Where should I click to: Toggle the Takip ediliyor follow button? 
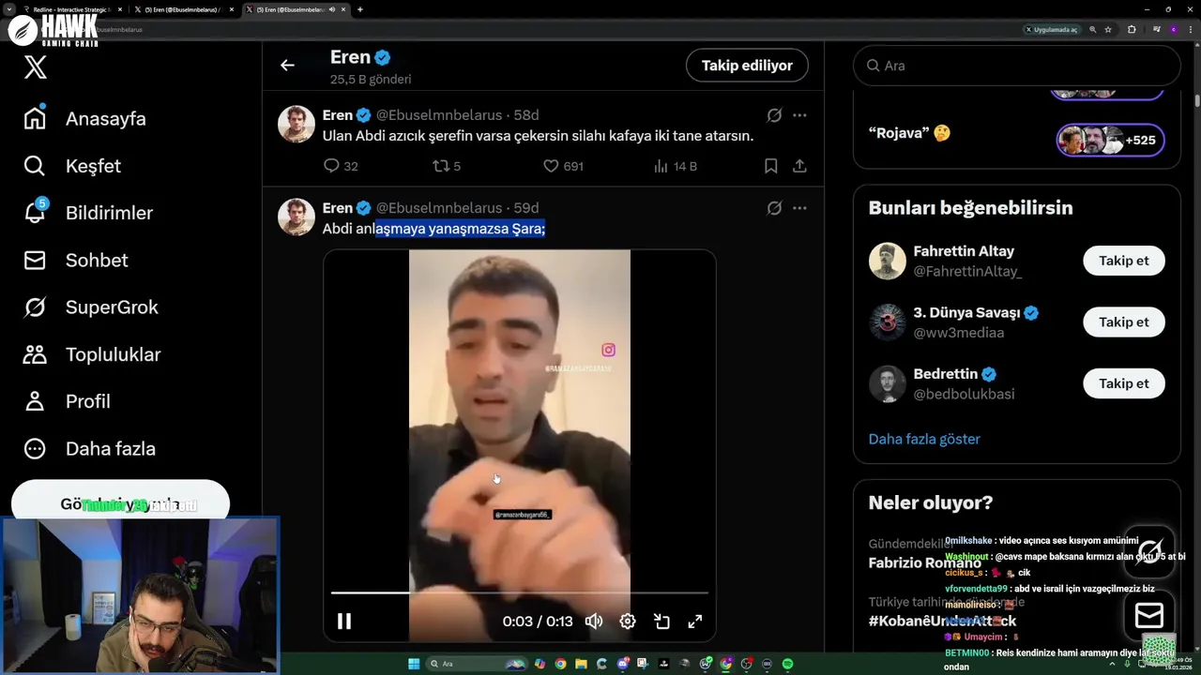tap(747, 65)
